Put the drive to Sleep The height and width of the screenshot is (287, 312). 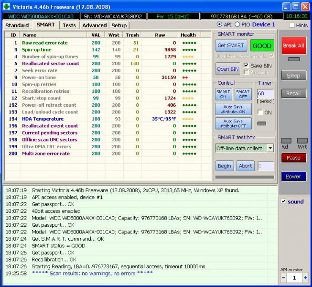(293, 76)
